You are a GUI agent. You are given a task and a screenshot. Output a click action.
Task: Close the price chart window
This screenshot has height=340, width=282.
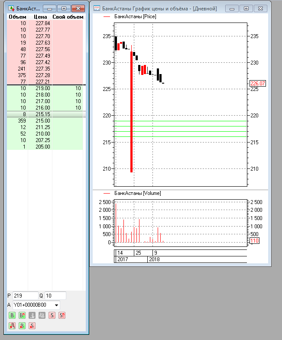[x=260, y=9]
